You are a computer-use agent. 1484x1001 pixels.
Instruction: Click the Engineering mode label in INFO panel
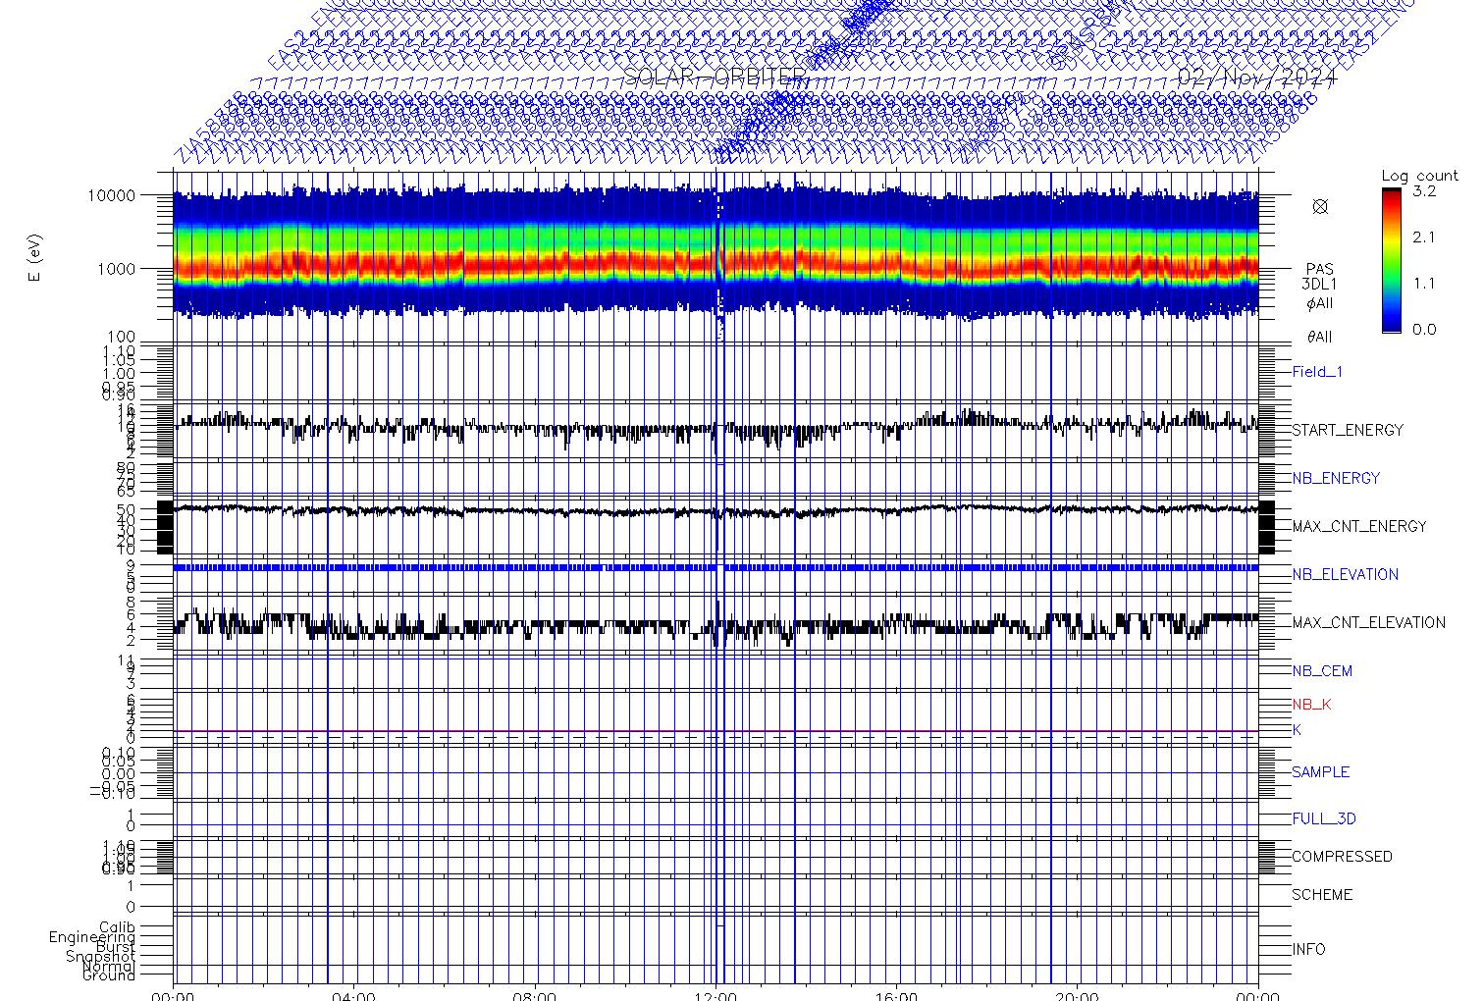click(92, 937)
